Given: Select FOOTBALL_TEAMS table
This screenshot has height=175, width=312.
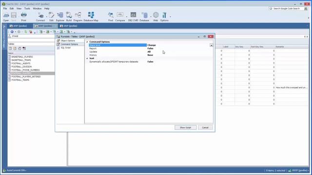Looking at the screenshot, I should pos(20,80).
